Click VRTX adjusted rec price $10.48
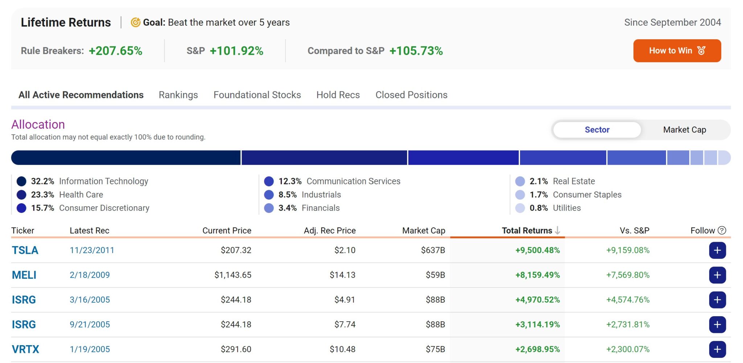This screenshot has height=363, width=743. click(342, 349)
